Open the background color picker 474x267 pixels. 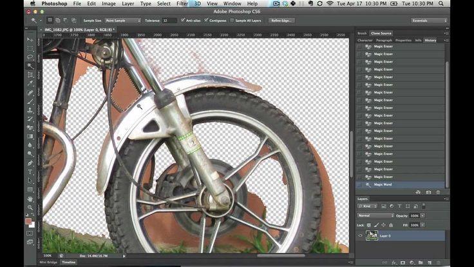pos(33,225)
